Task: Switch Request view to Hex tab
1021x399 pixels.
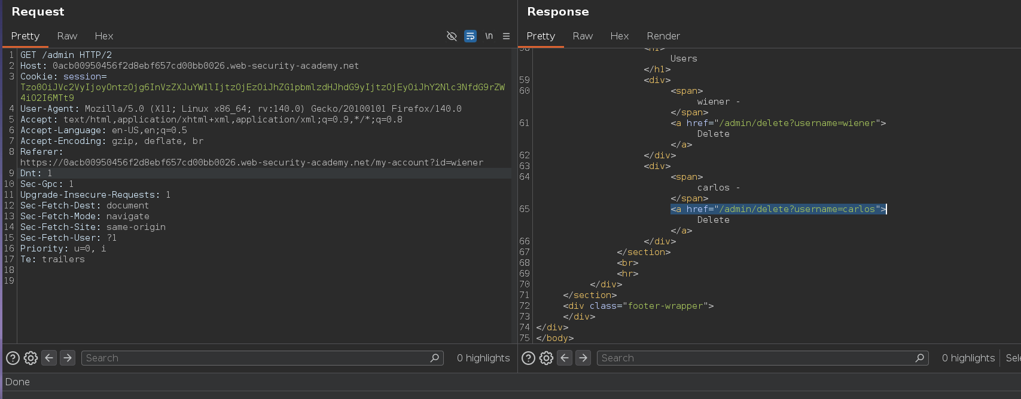Action: point(104,36)
